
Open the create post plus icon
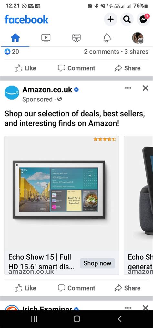(x=111, y=19)
